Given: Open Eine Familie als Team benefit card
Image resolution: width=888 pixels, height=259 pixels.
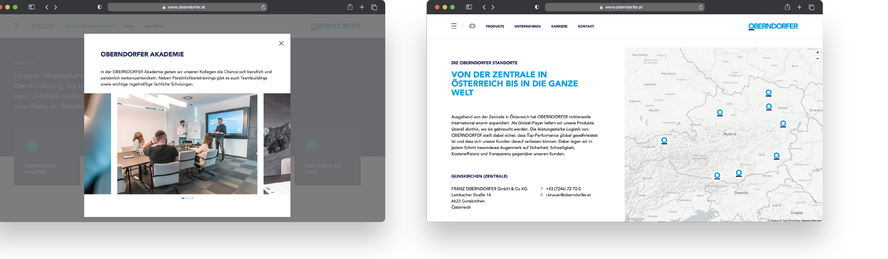Looking at the screenshot, I should click(x=327, y=157).
